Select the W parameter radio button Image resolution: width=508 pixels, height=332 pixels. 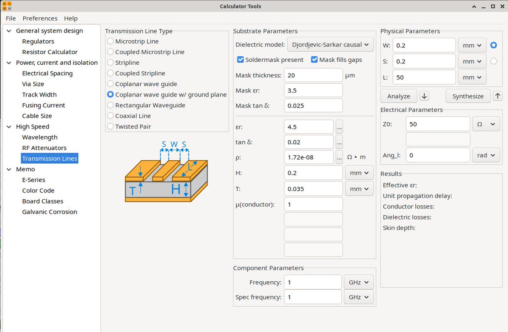click(x=493, y=45)
